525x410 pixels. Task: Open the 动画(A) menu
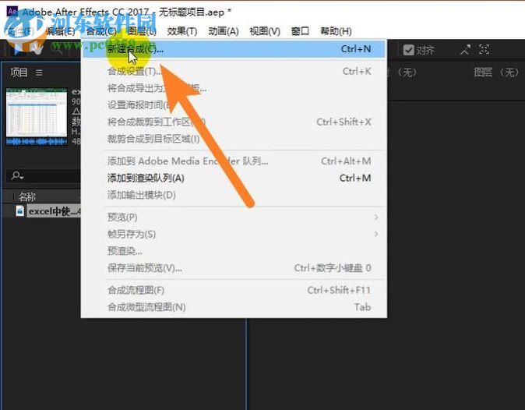[x=224, y=31]
